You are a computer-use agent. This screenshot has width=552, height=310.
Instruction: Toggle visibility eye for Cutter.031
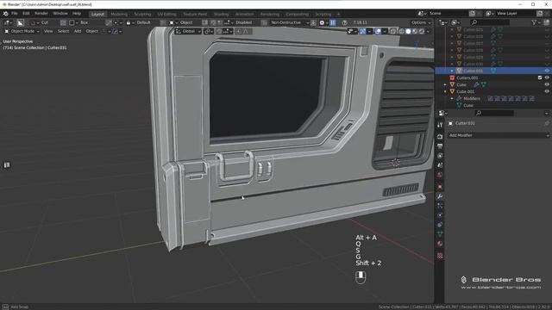pyautogui.click(x=547, y=71)
